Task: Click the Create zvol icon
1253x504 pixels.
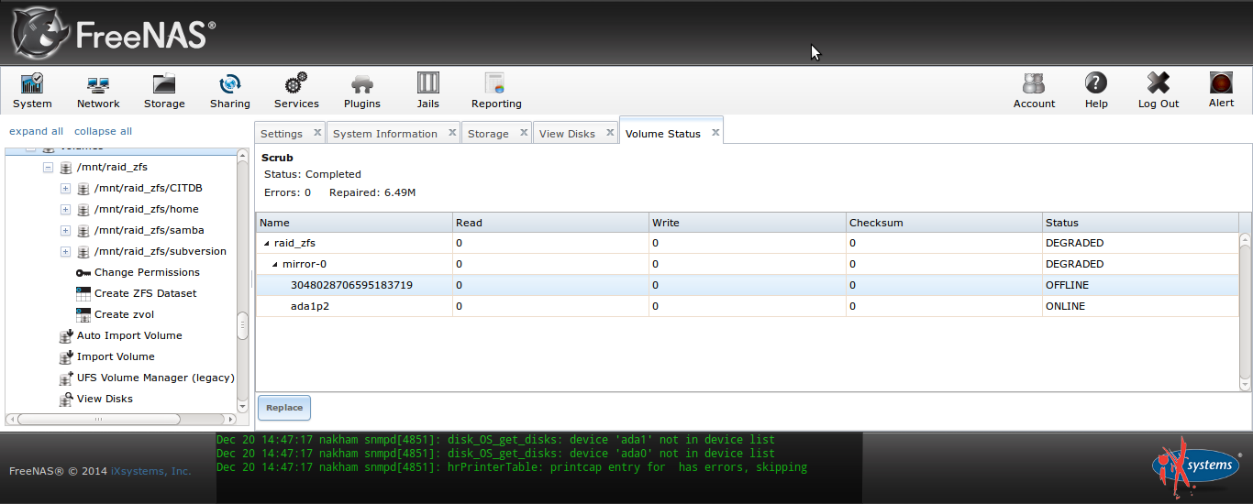Action: point(83,314)
